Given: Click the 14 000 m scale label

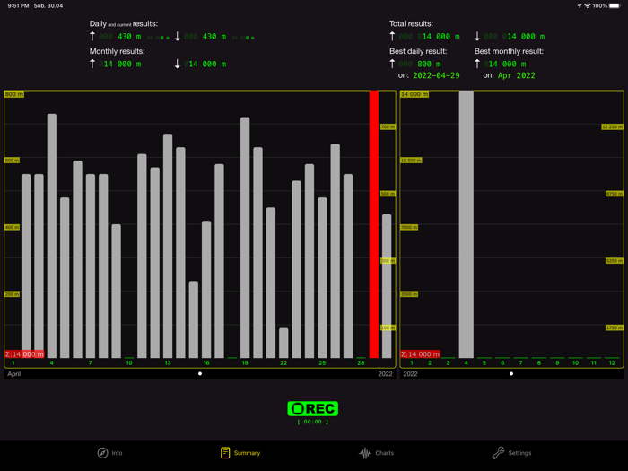Looking at the screenshot, I should click(414, 94).
